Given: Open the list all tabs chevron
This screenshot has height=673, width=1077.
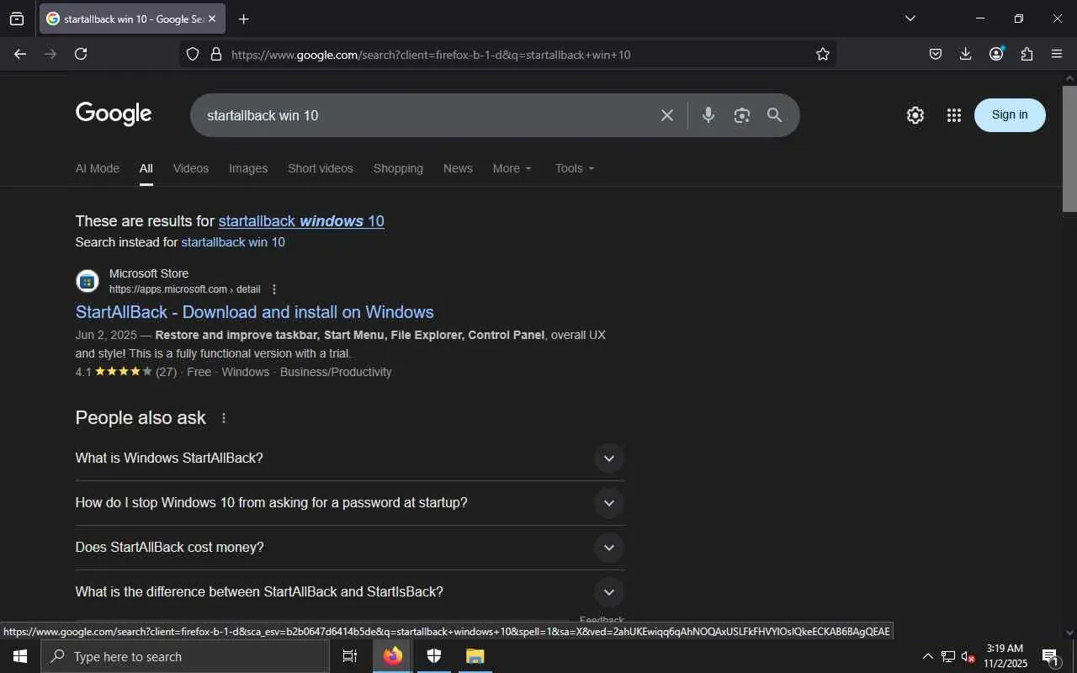Looking at the screenshot, I should pos(910,19).
